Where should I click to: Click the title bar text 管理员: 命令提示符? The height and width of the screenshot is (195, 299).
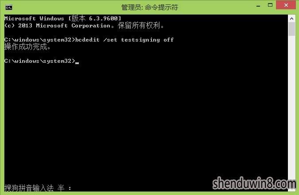[x=150, y=8]
